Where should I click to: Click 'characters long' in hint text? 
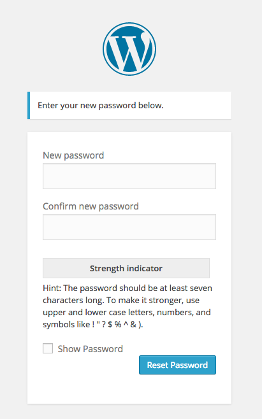(x=73, y=301)
